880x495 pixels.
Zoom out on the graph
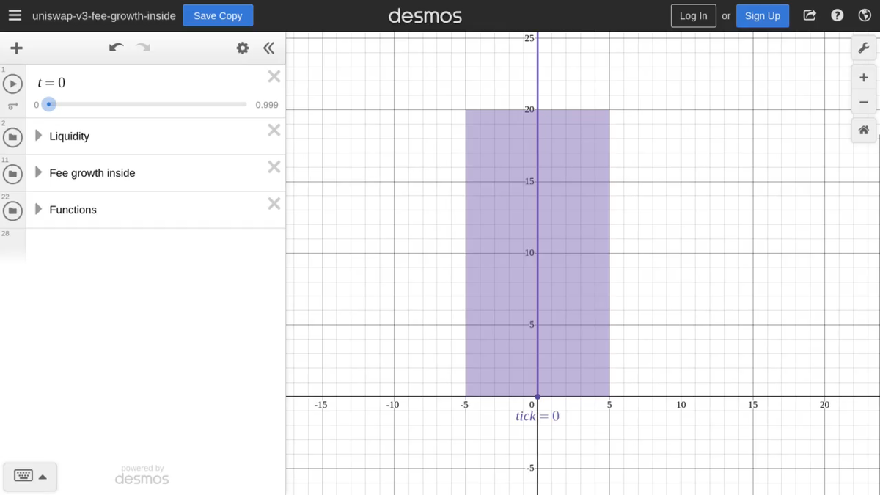click(x=863, y=103)
